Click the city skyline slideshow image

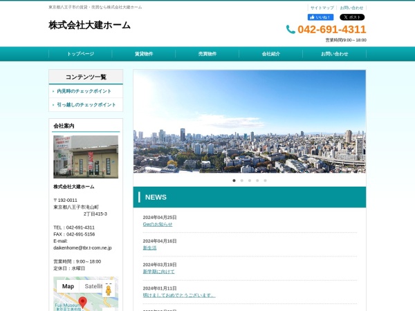tap(250, 122)
